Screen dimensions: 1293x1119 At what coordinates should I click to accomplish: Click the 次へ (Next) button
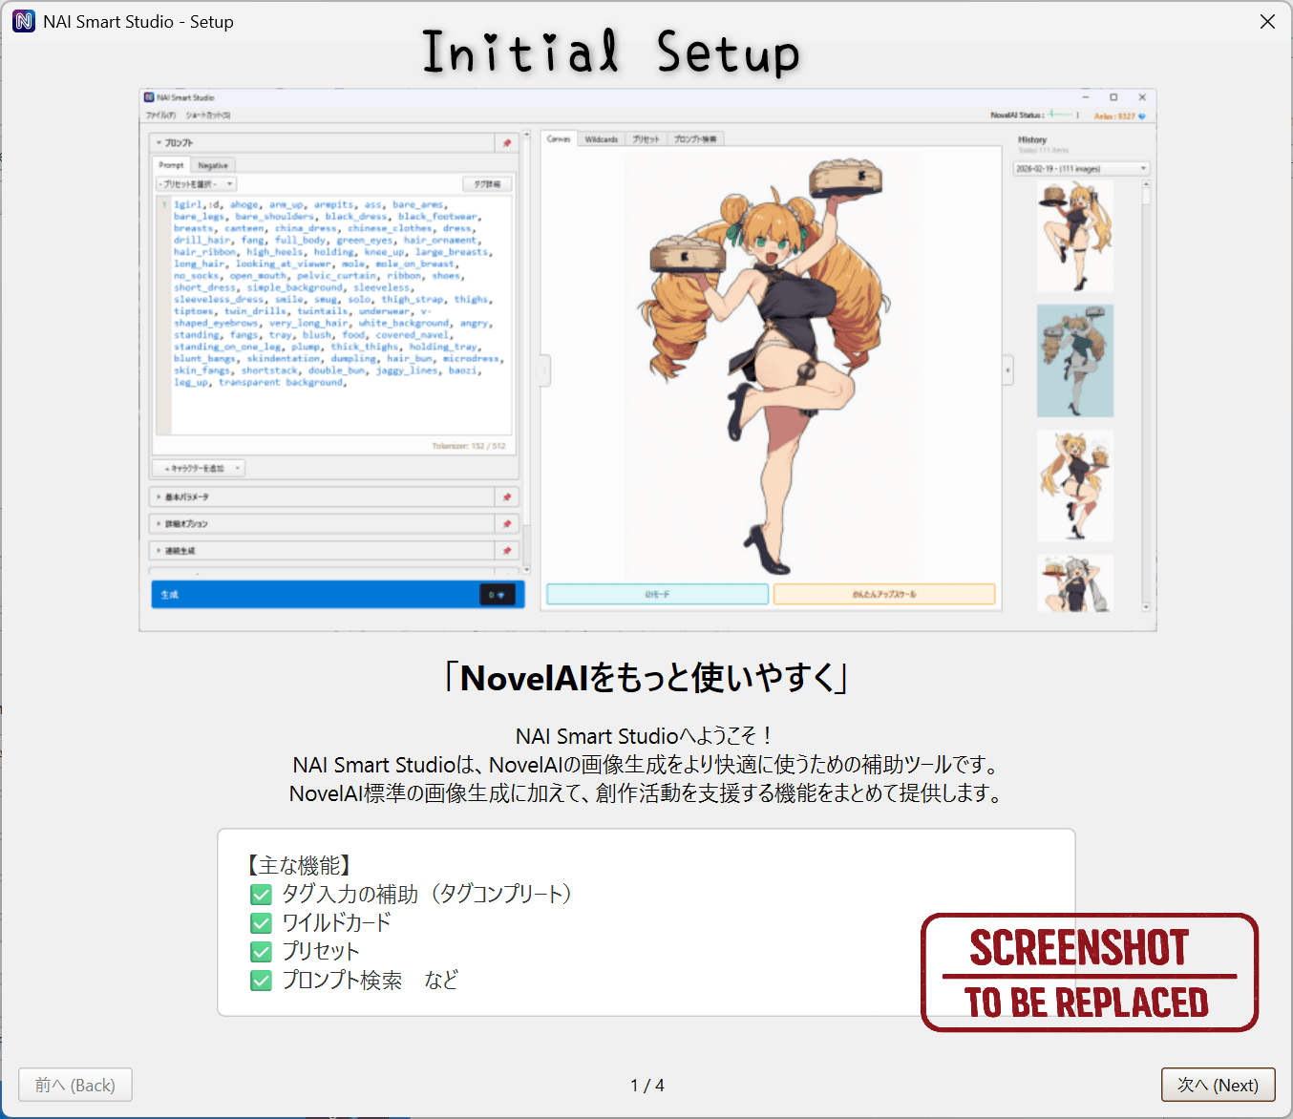(1218, 1085)
